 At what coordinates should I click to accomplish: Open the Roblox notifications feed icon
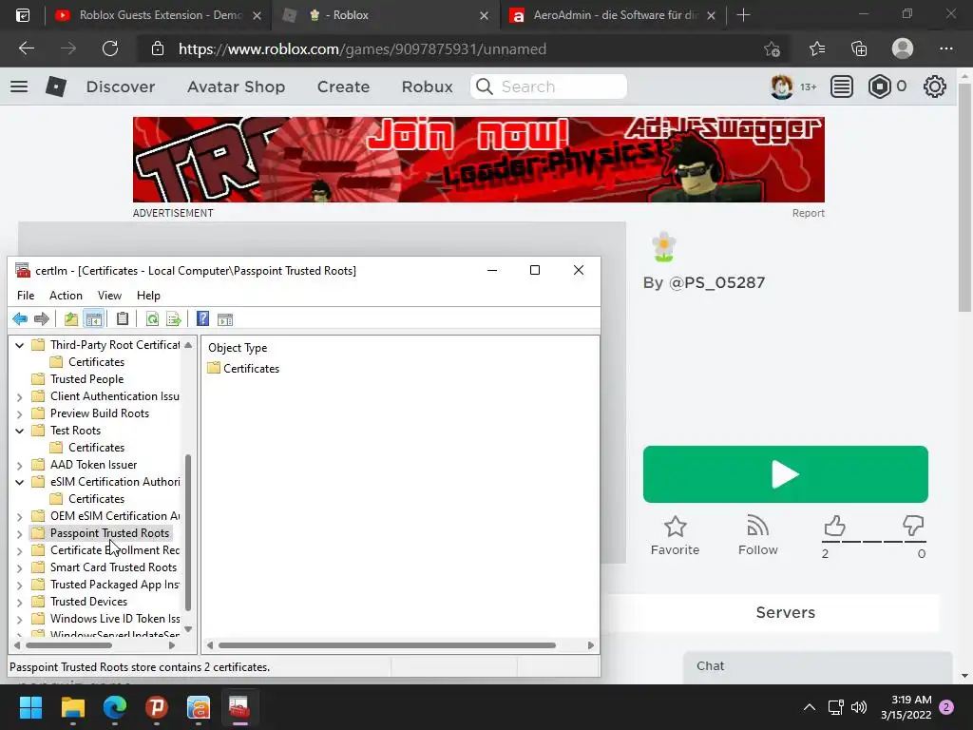[842, 86]
